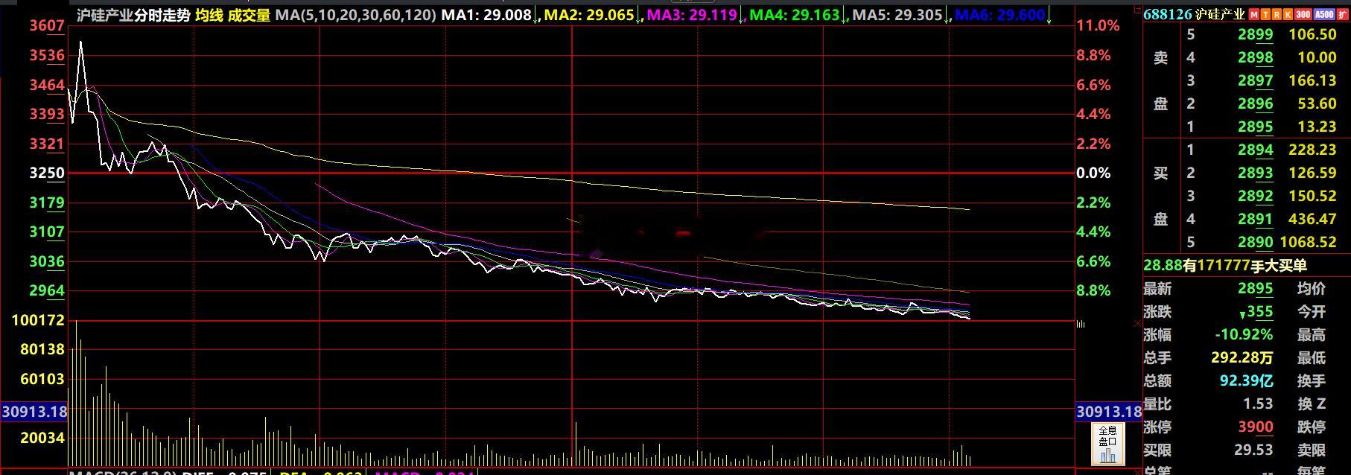Select sell level 3 price 2897
This screenshot has height=475, width=1351.
[x=1255, y=80]
